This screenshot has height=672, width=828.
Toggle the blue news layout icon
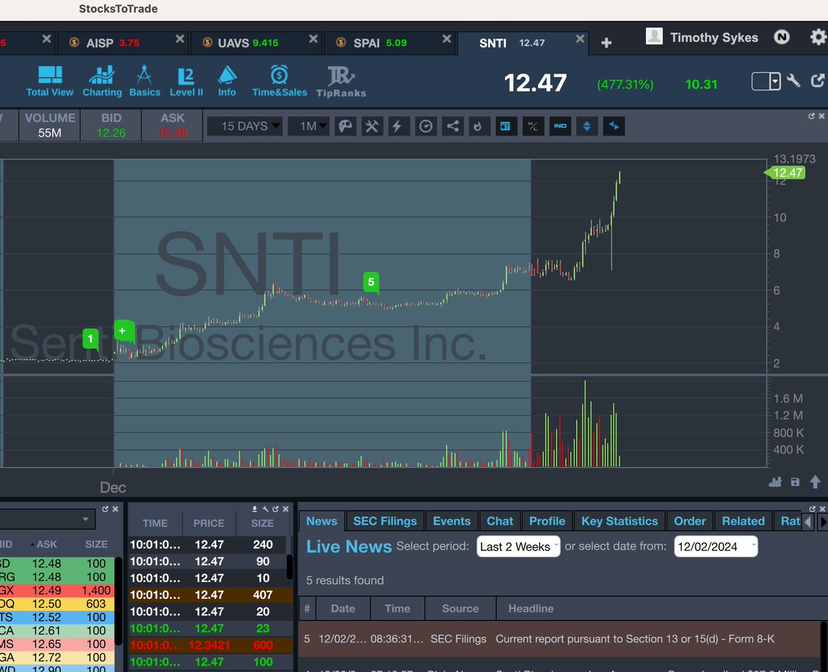pyautogui.click(x=506, y=126)
